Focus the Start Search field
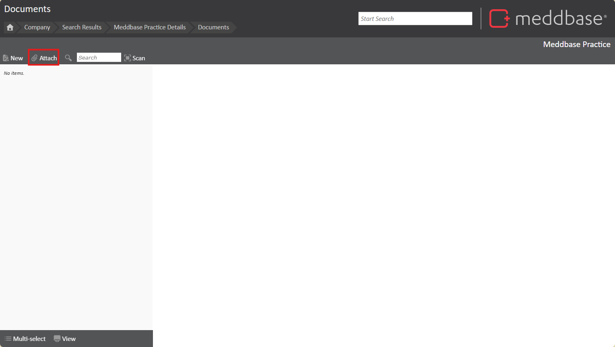615x347 pixels. point(415,18)
